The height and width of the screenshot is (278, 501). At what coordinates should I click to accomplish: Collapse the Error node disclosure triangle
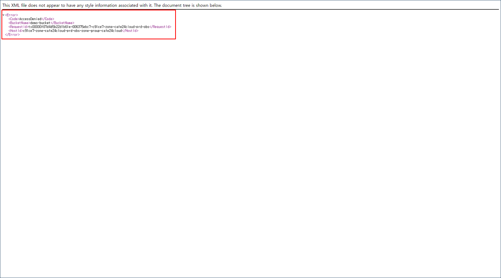[3, 15]
